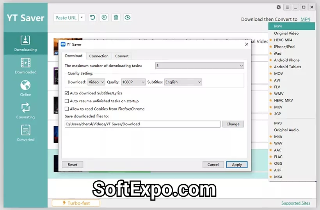Select M4A audio format
The width and height of the screenshot is (320, 210).
[x=292, y=137]
